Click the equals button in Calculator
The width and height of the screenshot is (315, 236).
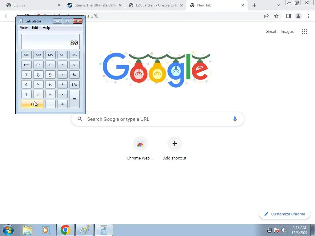click(74, 99)
